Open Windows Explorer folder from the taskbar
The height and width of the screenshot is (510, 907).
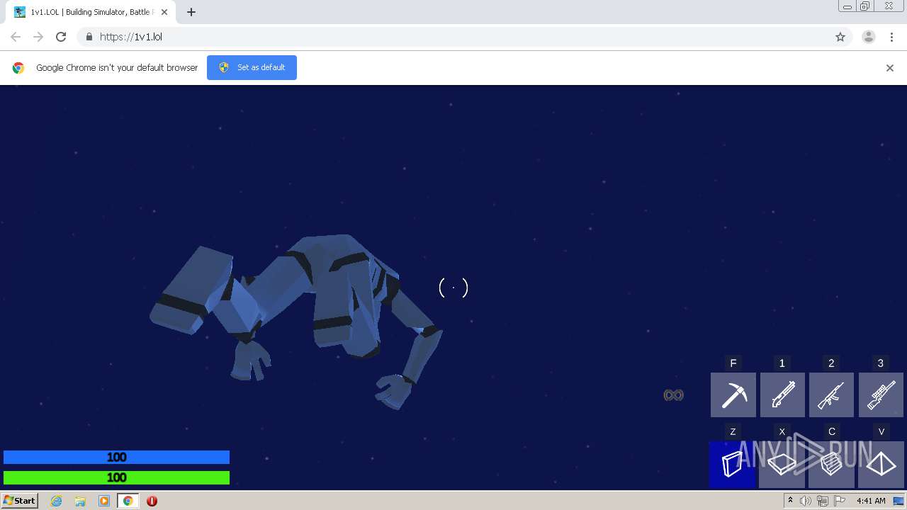tap(80, 501)
